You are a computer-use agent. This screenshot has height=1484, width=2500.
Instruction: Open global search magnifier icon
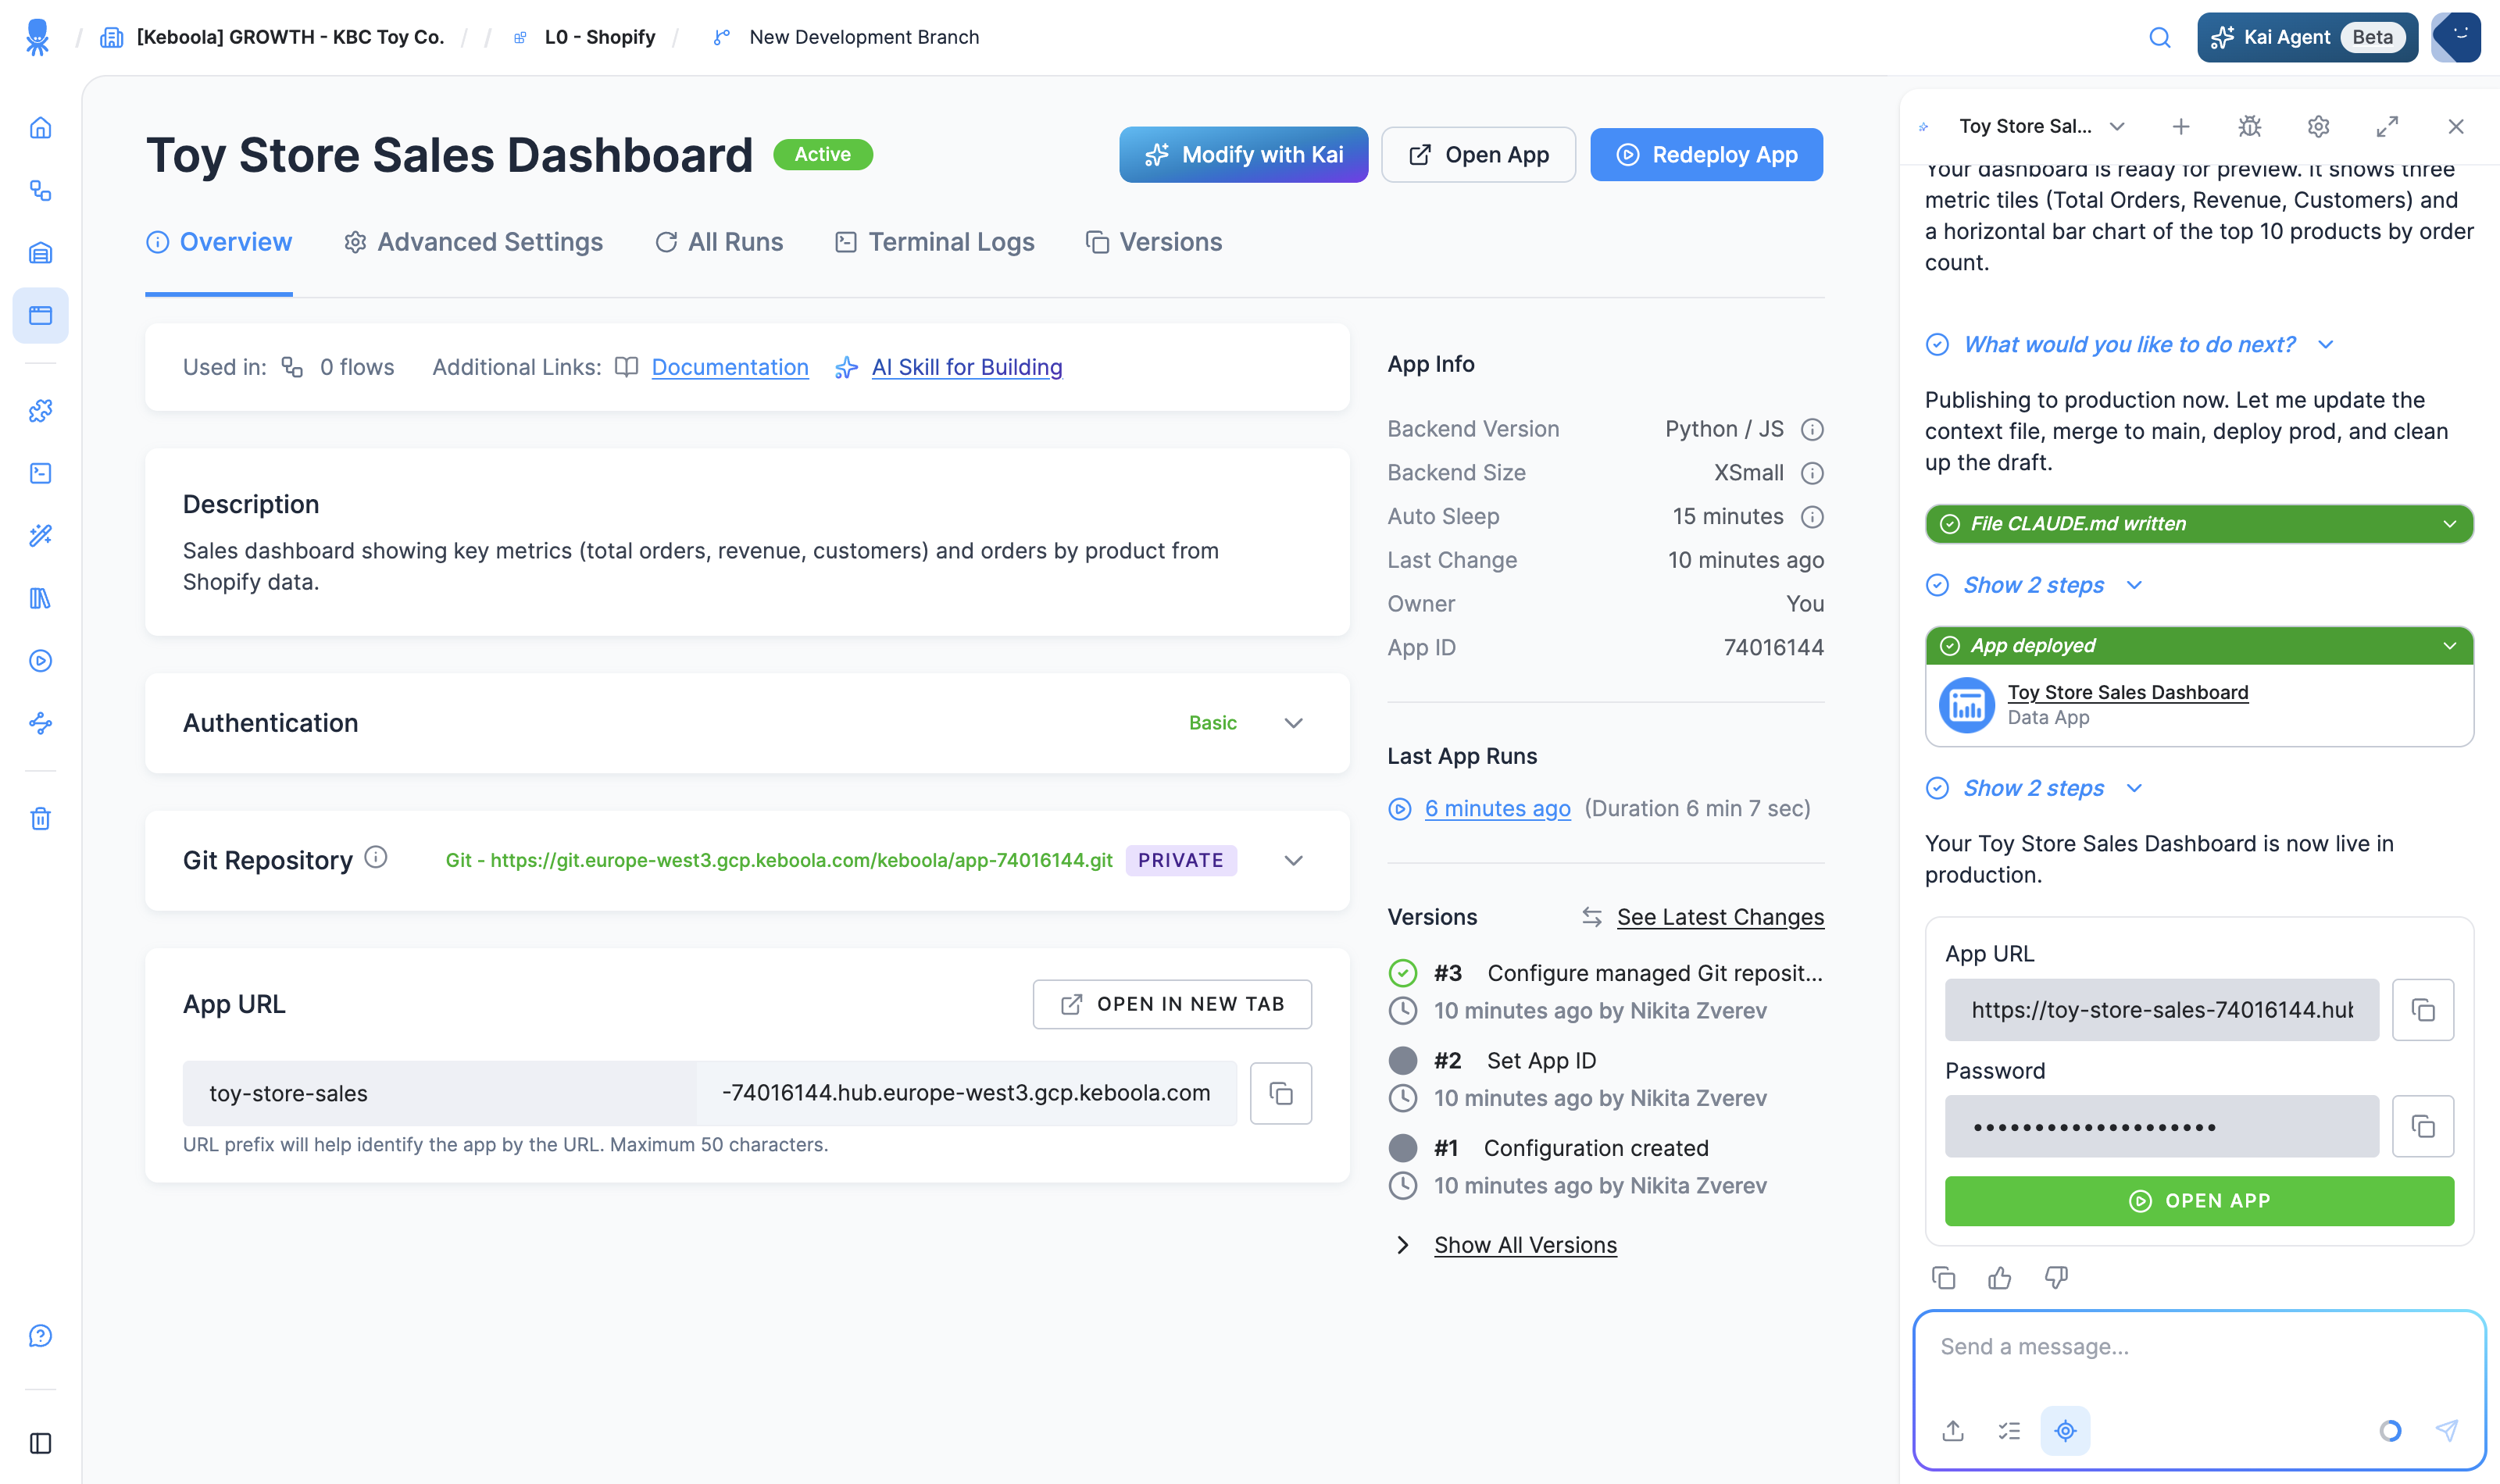tap(2160, 37)
